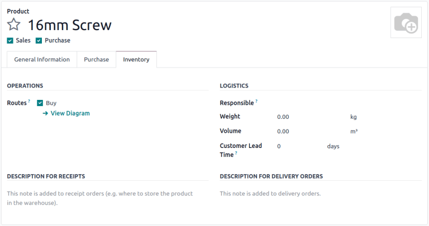Switch to the Purchase tab
This screenshot has height=226, width=429.
pyautogui.click(x=96, y=60)
